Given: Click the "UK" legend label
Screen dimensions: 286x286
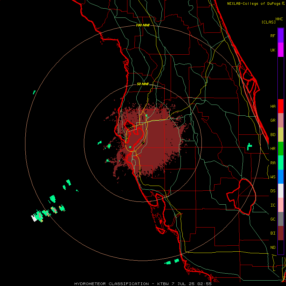Looking at the screenshot, I should pos(273,50).
